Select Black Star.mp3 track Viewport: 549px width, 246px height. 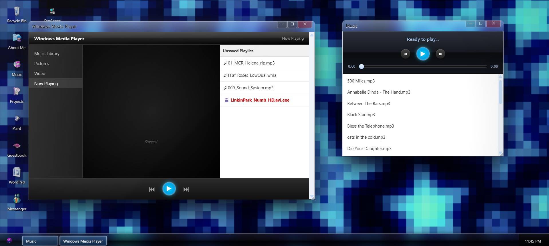(420, 115)
